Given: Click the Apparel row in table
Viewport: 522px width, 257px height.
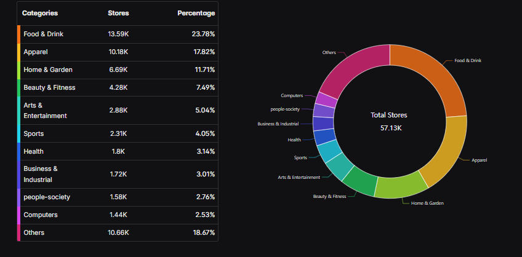Looking at the screenshot, I should pyautogui.click(x=118, y=52).
